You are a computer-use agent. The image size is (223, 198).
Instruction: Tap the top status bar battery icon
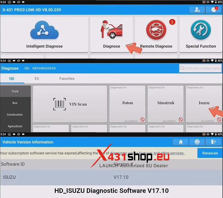216,2
